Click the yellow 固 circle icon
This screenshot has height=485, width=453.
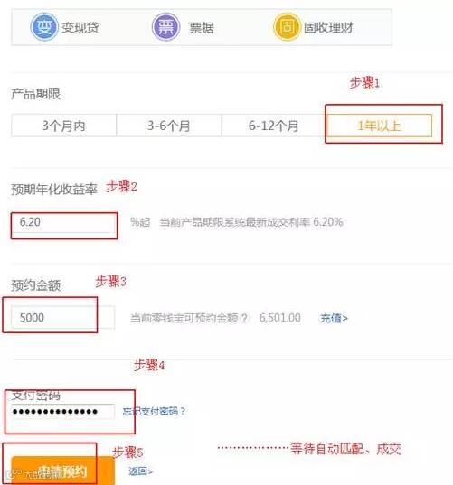click(287, 27)
